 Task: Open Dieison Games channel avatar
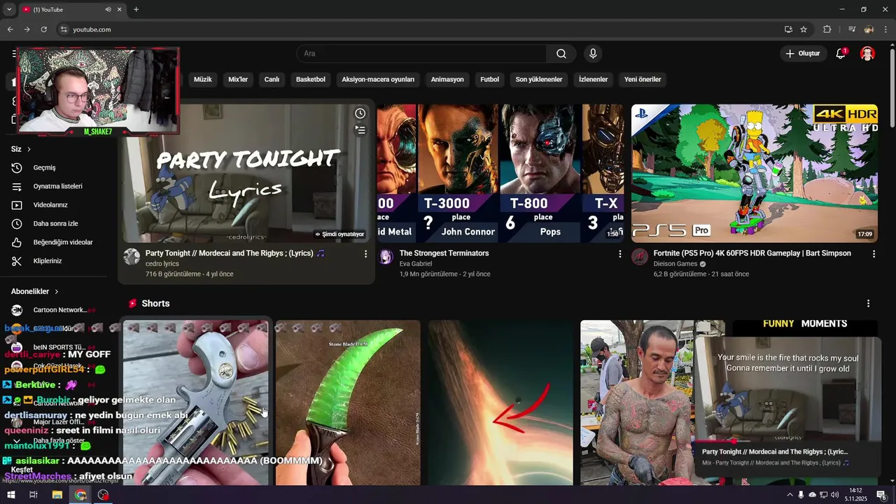click(640, 256)
